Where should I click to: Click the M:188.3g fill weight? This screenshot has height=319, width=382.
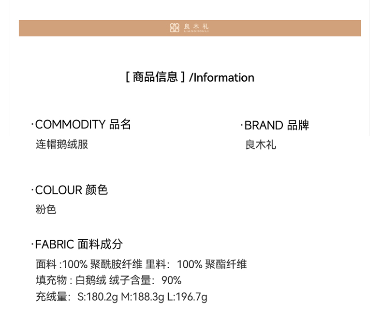[142, 297]
